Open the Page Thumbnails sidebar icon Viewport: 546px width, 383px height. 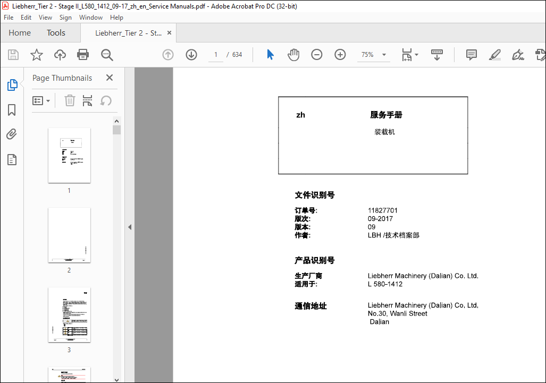tap(12, 85)
